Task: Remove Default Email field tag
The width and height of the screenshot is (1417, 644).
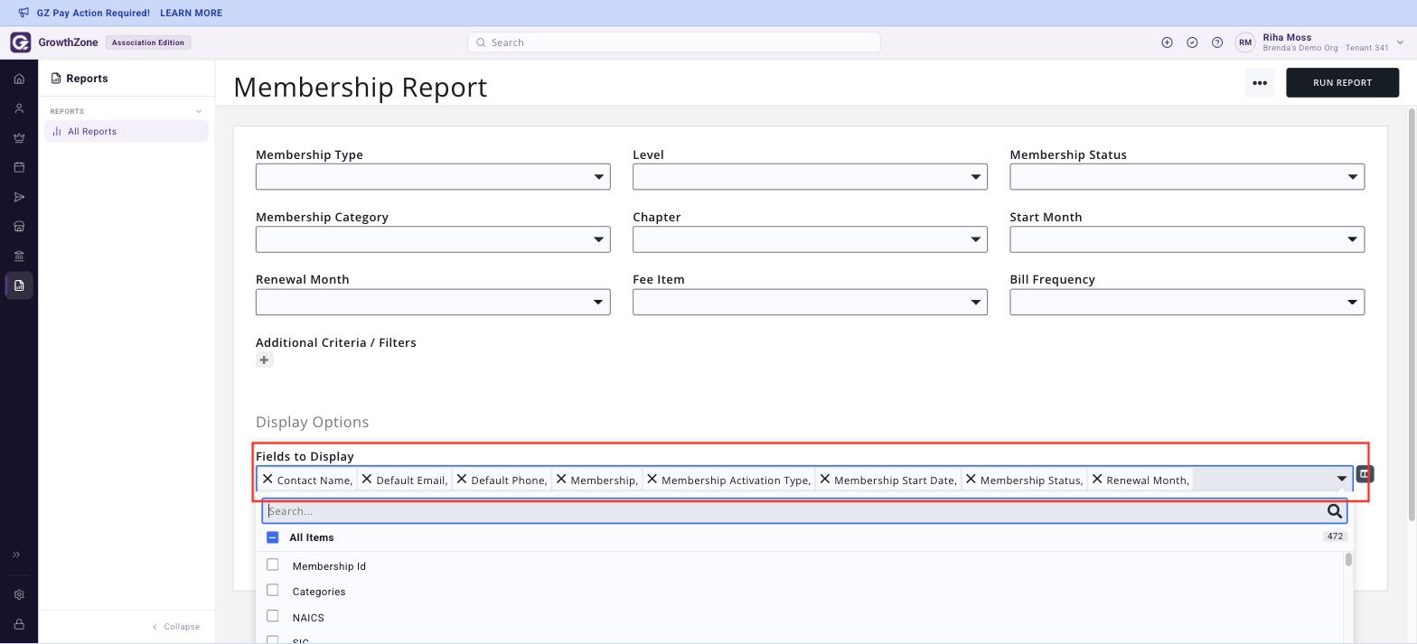Action: pyautogui.click(x=367, y=479)
